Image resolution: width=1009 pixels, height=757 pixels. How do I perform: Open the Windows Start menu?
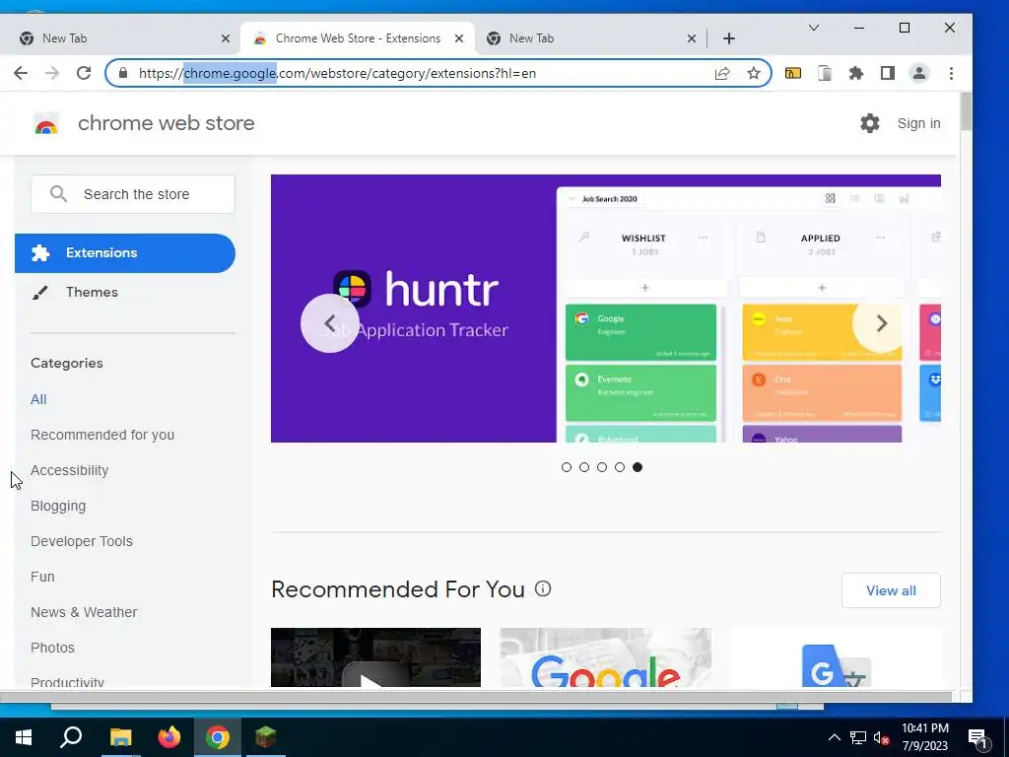click(24, 737)
